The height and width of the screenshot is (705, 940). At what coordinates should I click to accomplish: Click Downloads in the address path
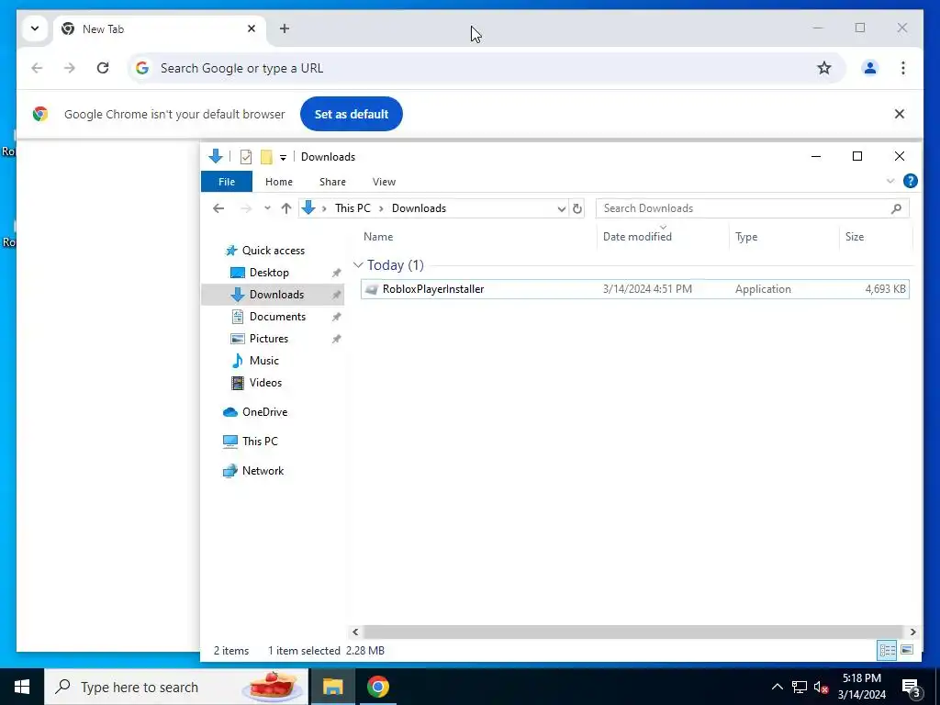[419, 208]
